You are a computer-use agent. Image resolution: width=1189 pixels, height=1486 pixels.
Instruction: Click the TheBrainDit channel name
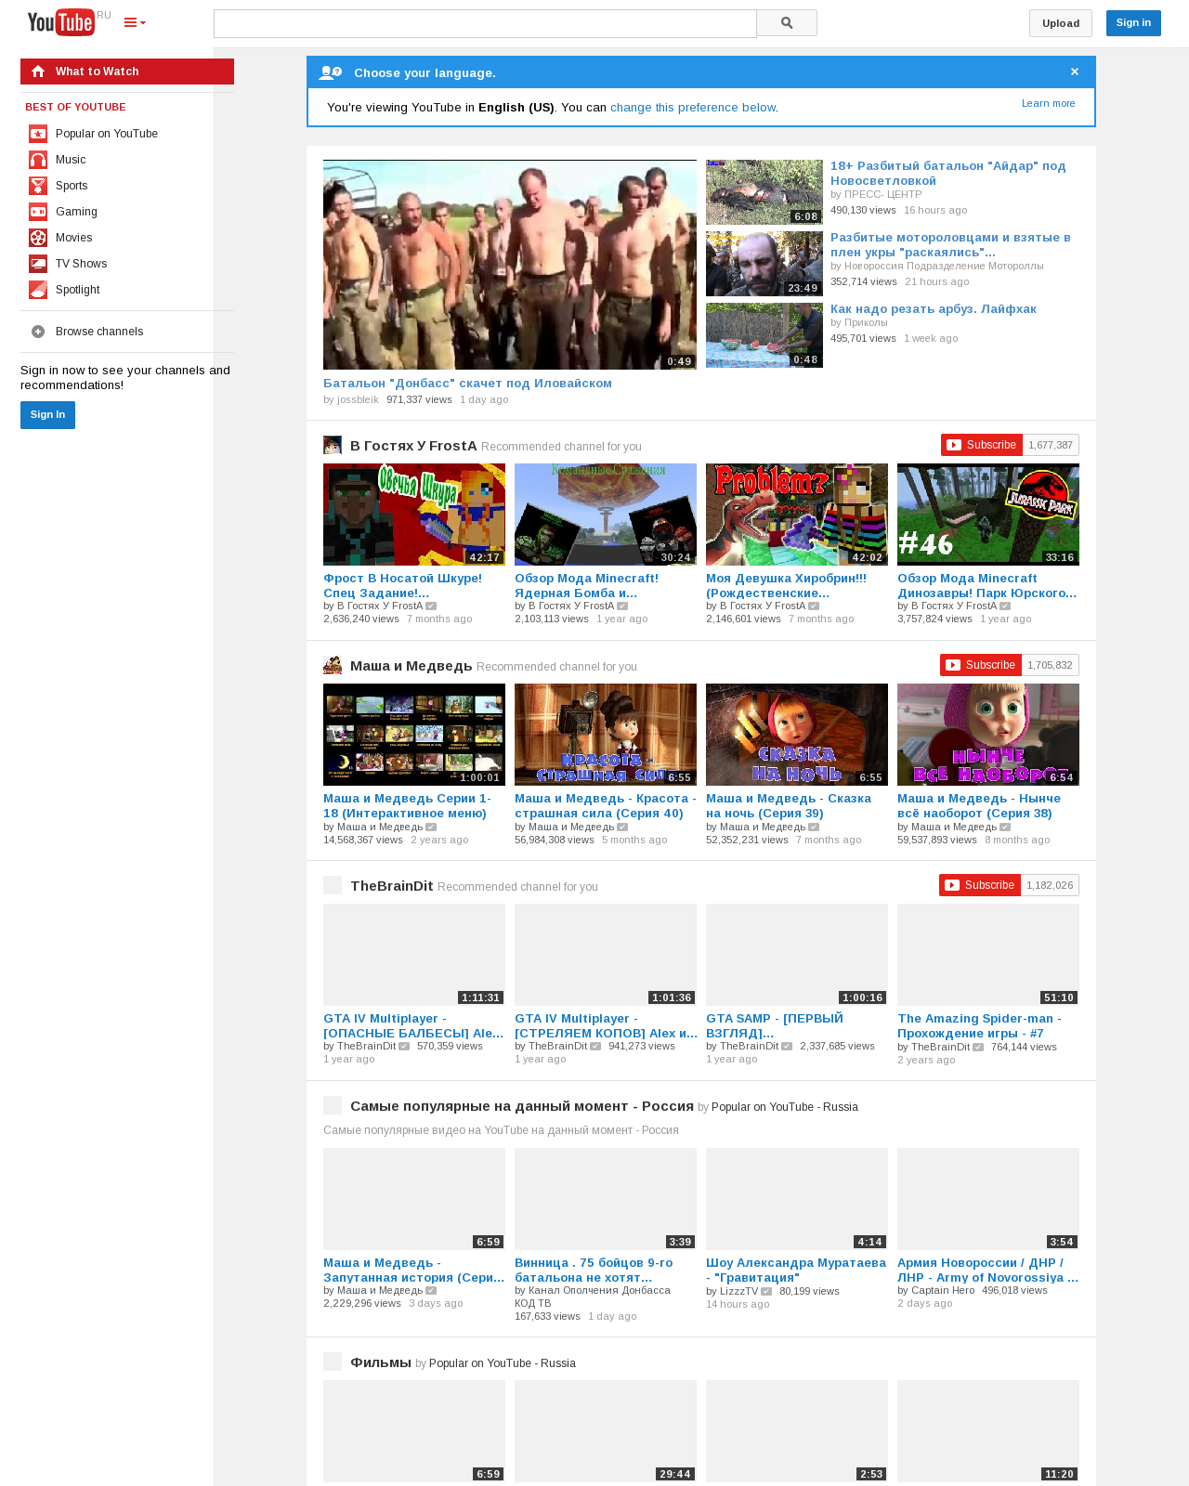tap(391, 886)
